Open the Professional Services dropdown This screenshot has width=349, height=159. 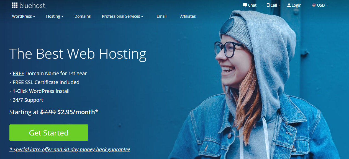click(x=122, y=16)
